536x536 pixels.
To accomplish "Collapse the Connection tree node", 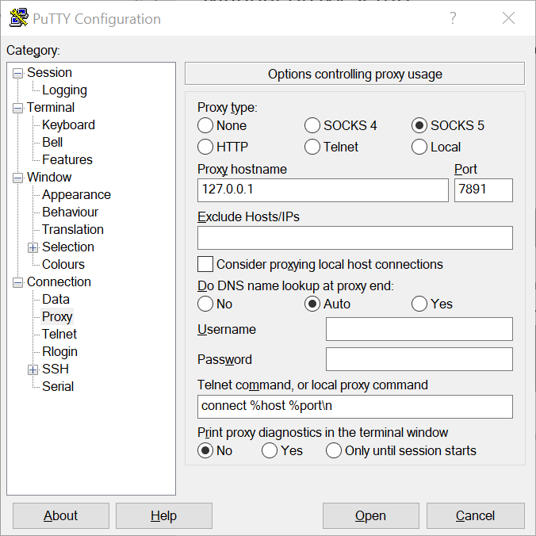I will coord(17,282).
